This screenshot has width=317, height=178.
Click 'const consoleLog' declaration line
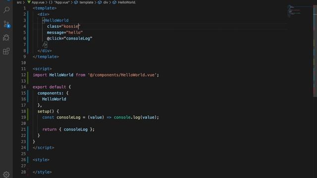pyautogui.click(x=101, y=117)
